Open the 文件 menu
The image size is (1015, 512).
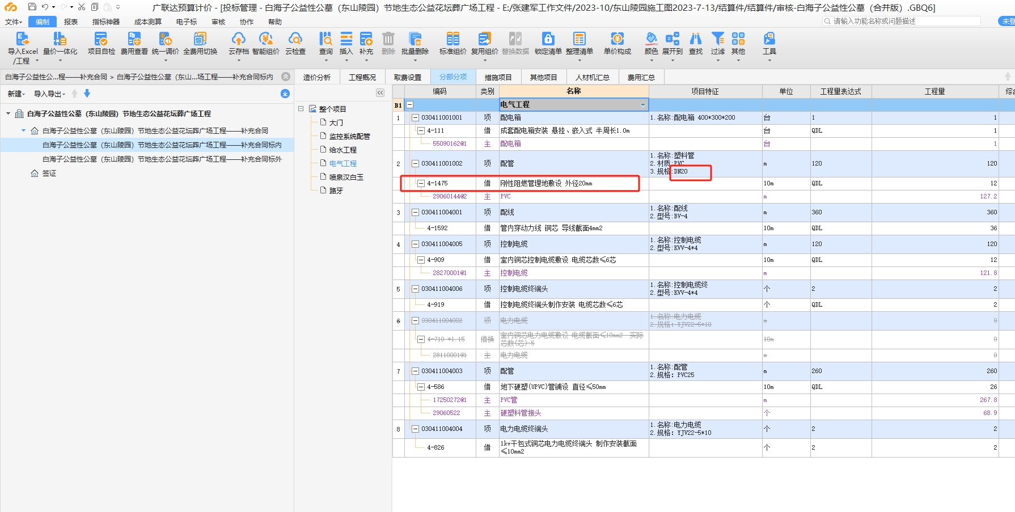[13, 22]
